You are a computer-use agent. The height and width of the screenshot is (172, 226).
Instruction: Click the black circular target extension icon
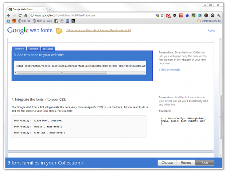213,15
